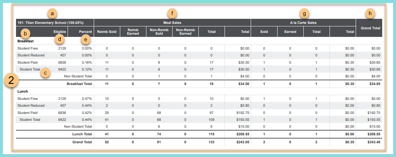Select 'Student Free' label in Breakfast section
The width and height of the screenshot is (396, 157).
27,48
